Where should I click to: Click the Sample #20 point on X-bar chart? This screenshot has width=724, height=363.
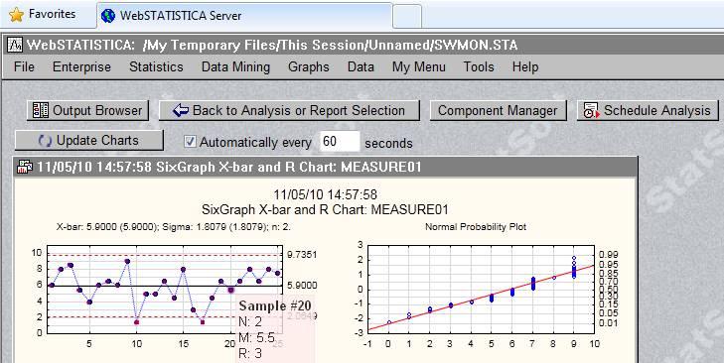[230, 290]
